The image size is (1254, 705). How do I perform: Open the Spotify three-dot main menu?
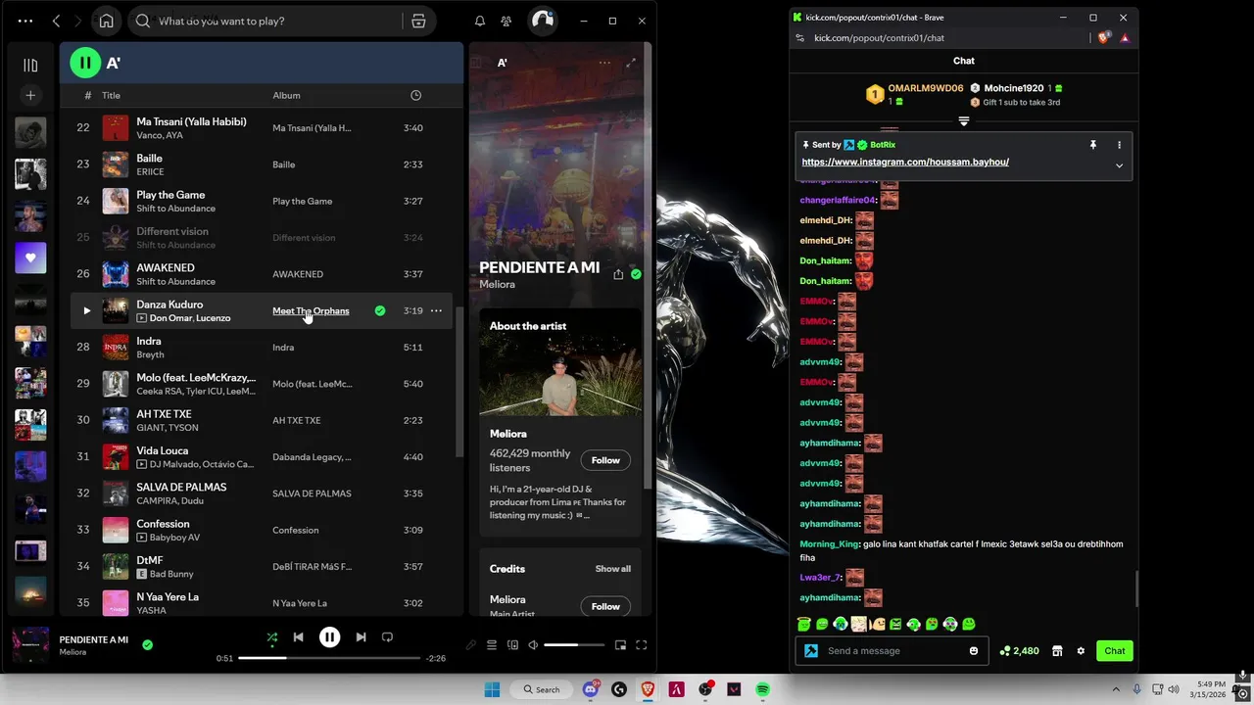[24, 21]
